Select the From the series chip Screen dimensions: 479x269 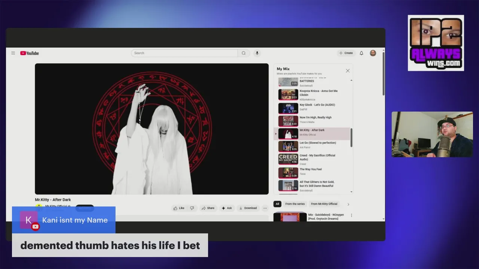click(295, 204)
